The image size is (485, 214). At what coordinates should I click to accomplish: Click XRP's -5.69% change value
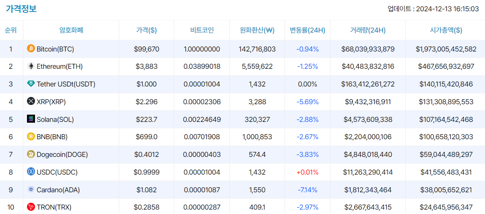308,102
